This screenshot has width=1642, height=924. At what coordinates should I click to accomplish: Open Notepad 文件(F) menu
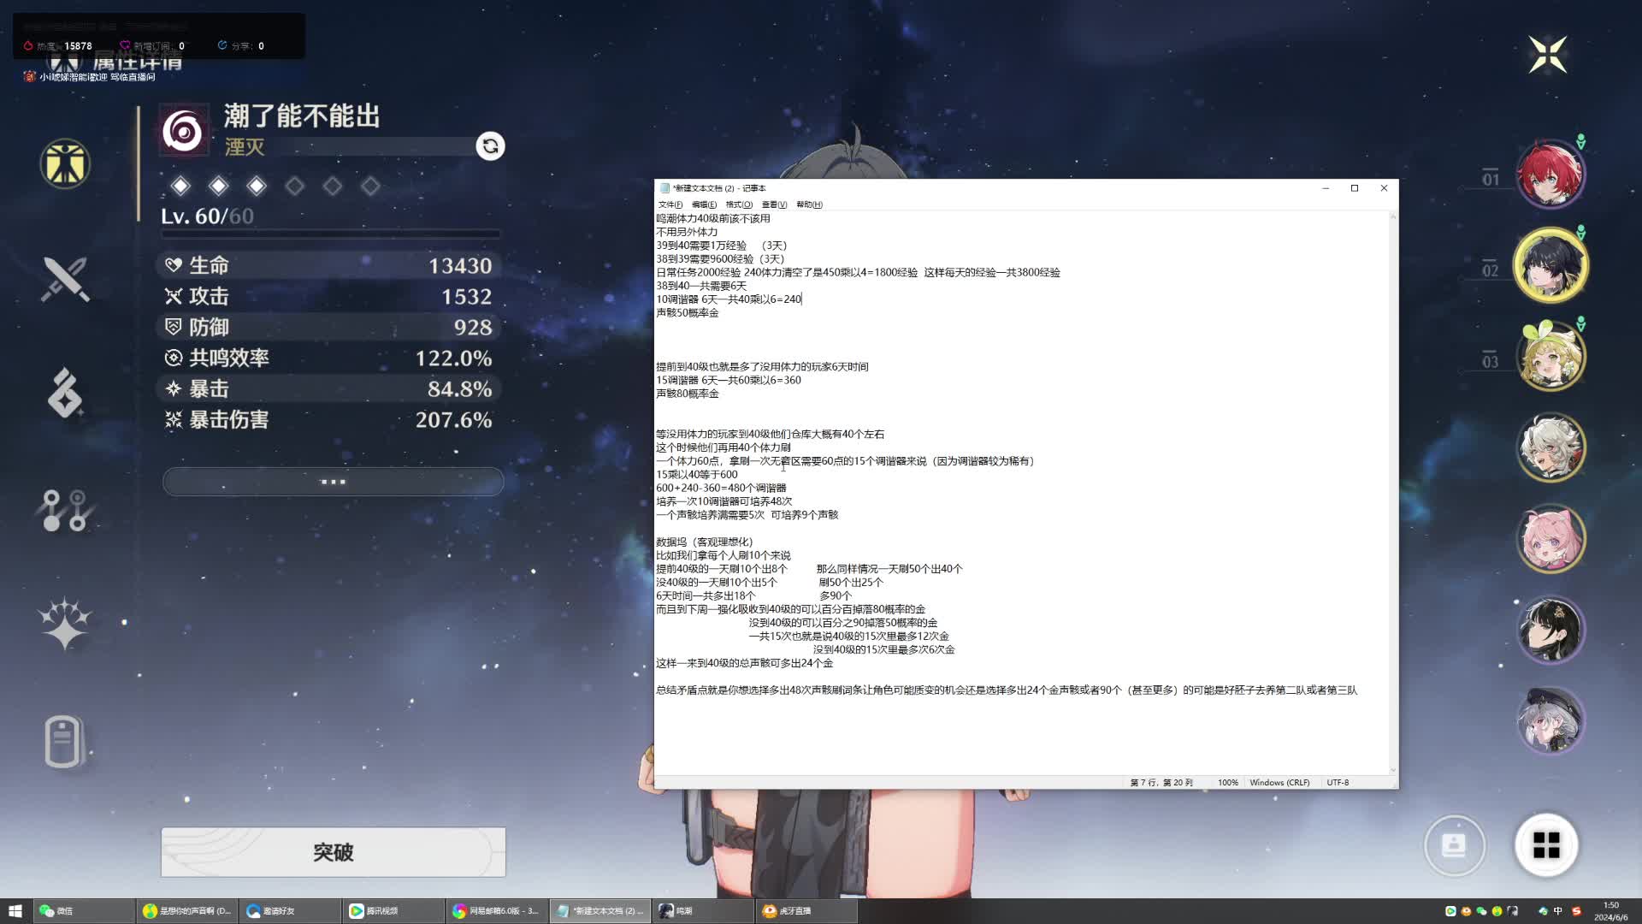670,204
